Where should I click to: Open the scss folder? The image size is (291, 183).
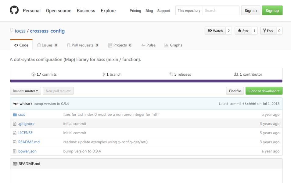click(22, 114)
